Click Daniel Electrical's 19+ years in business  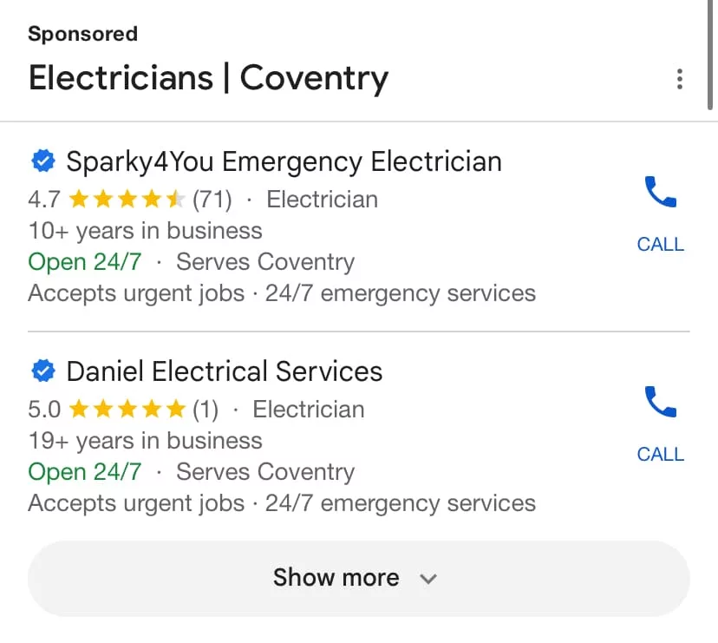(x=145, y=441)
